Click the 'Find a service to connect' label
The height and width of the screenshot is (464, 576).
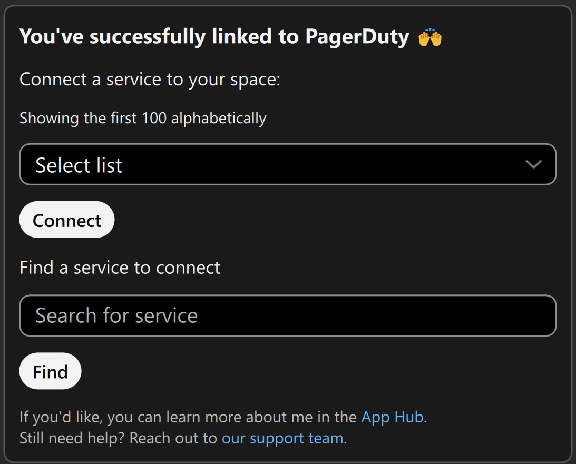120,268
